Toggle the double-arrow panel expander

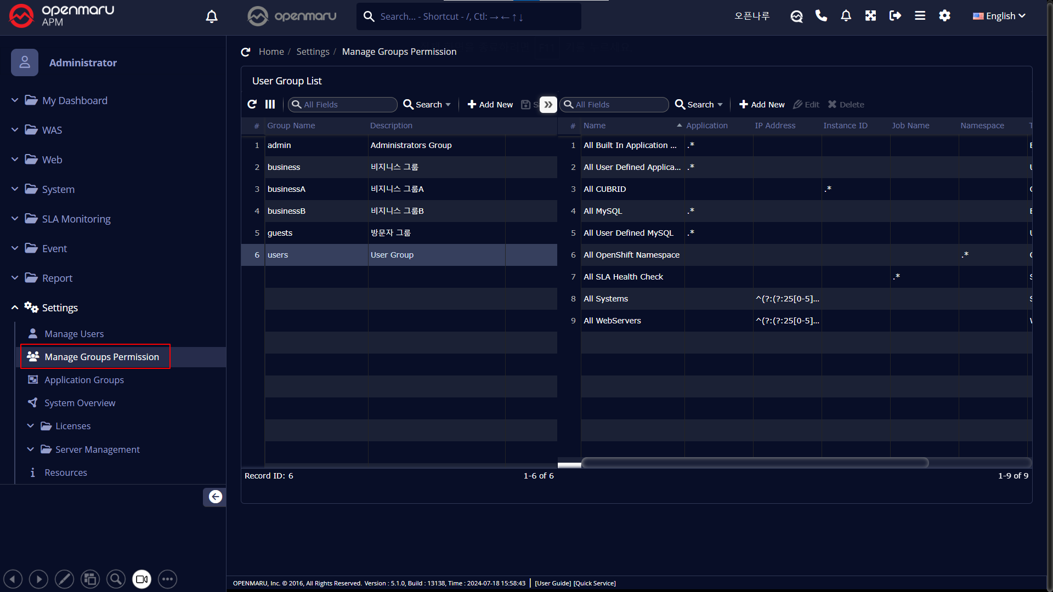pyautogui.click(x=548, y=104)
